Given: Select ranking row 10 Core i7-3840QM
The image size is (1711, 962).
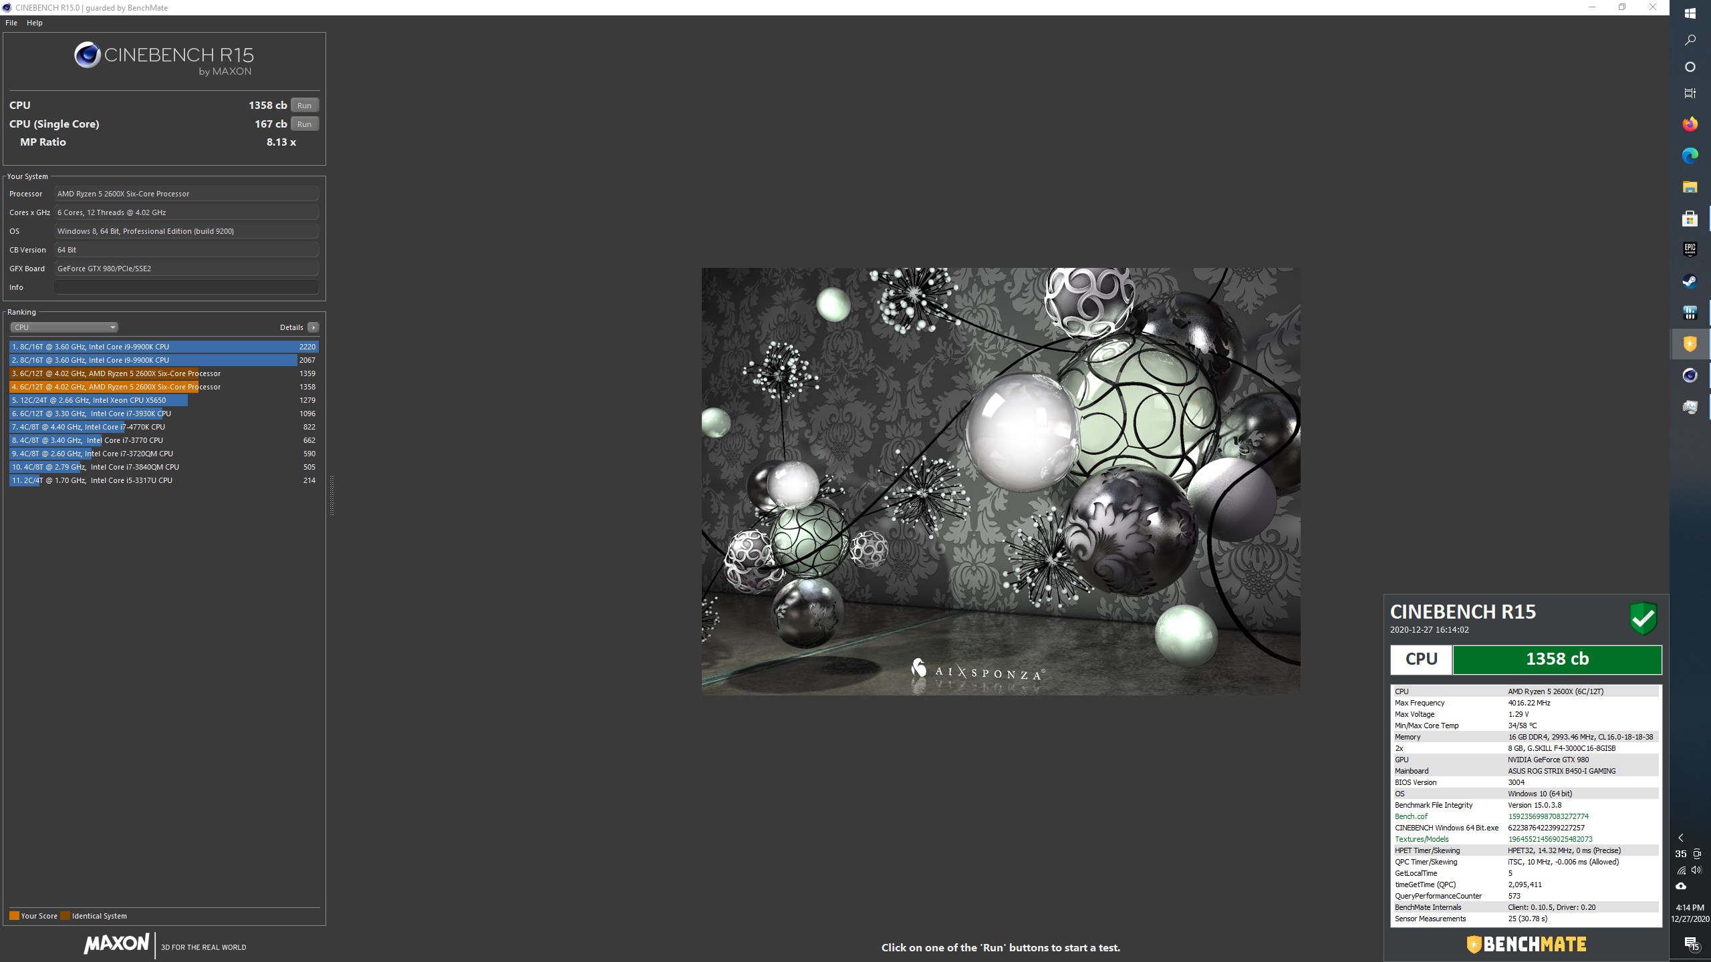Looking at the screenshot, I should click(164, 467).
